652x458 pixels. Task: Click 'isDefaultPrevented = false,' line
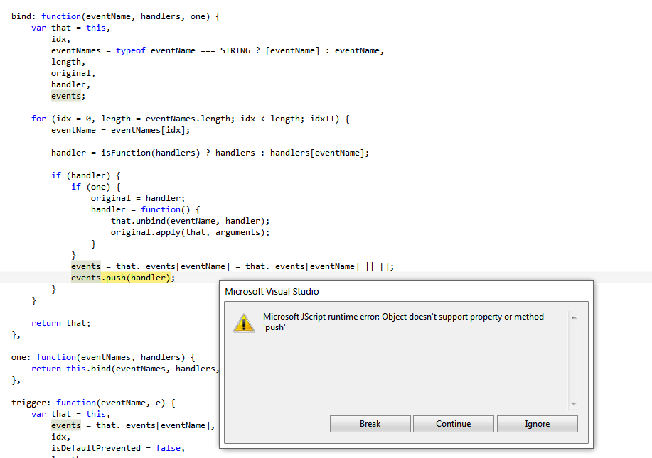pos(118,448)
